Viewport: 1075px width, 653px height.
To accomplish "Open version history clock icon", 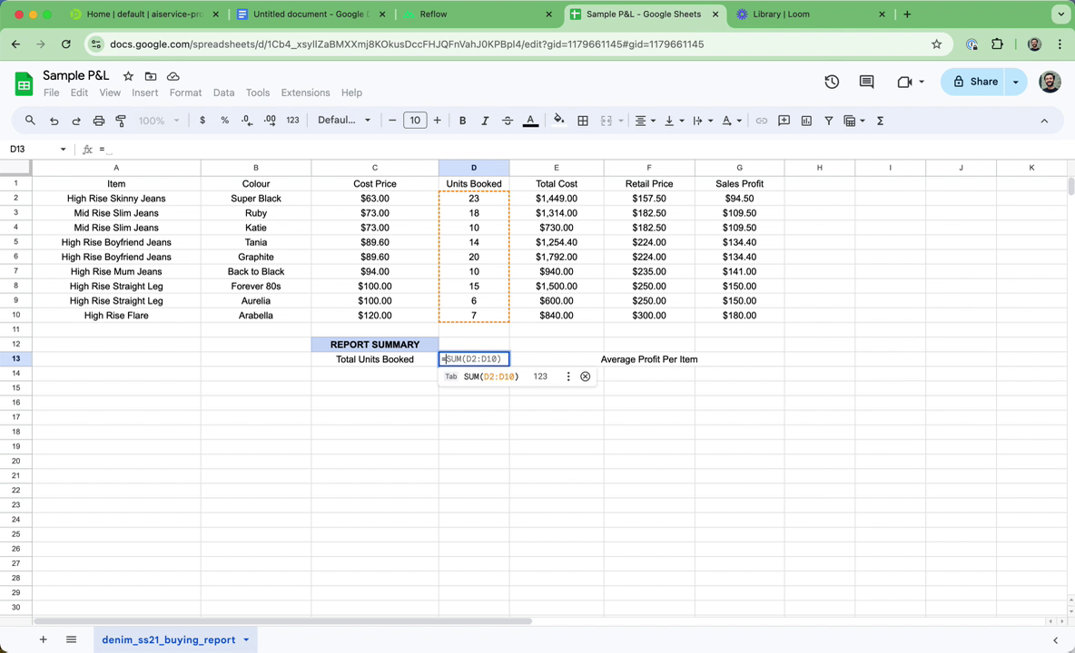I will (832, 83).
